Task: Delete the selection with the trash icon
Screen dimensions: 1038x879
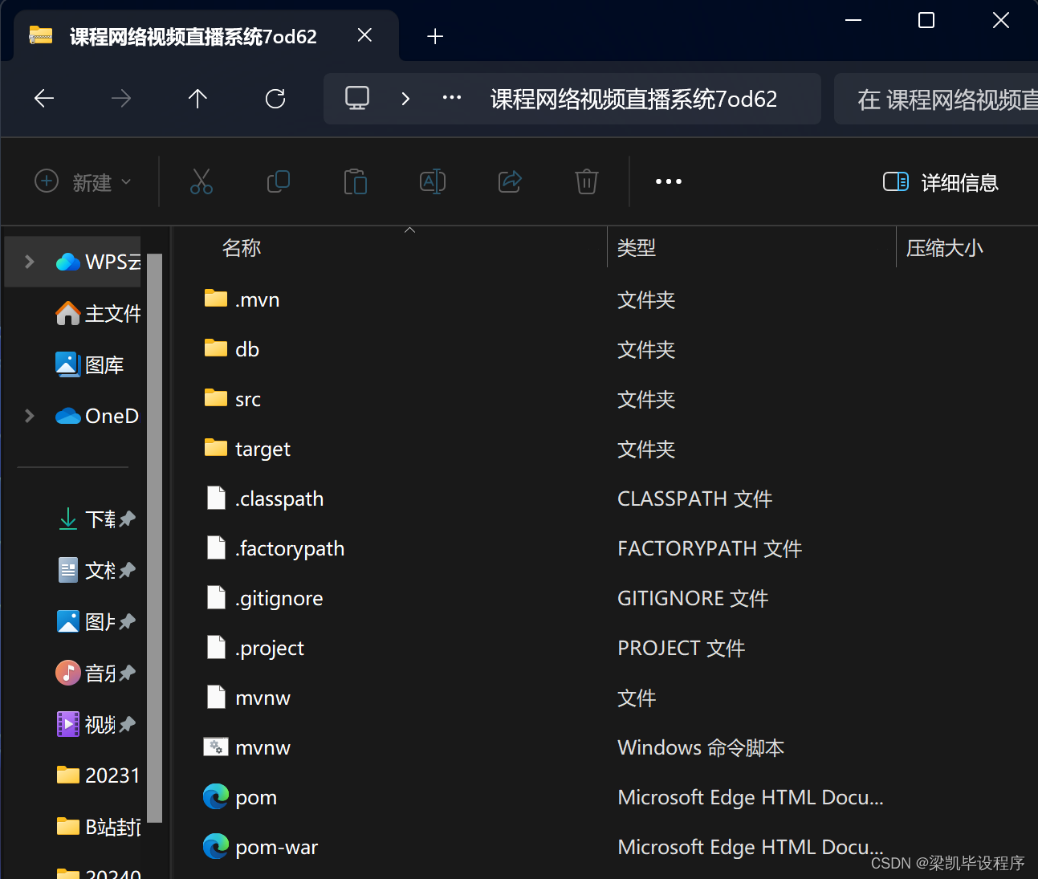Action: [586, 181]
